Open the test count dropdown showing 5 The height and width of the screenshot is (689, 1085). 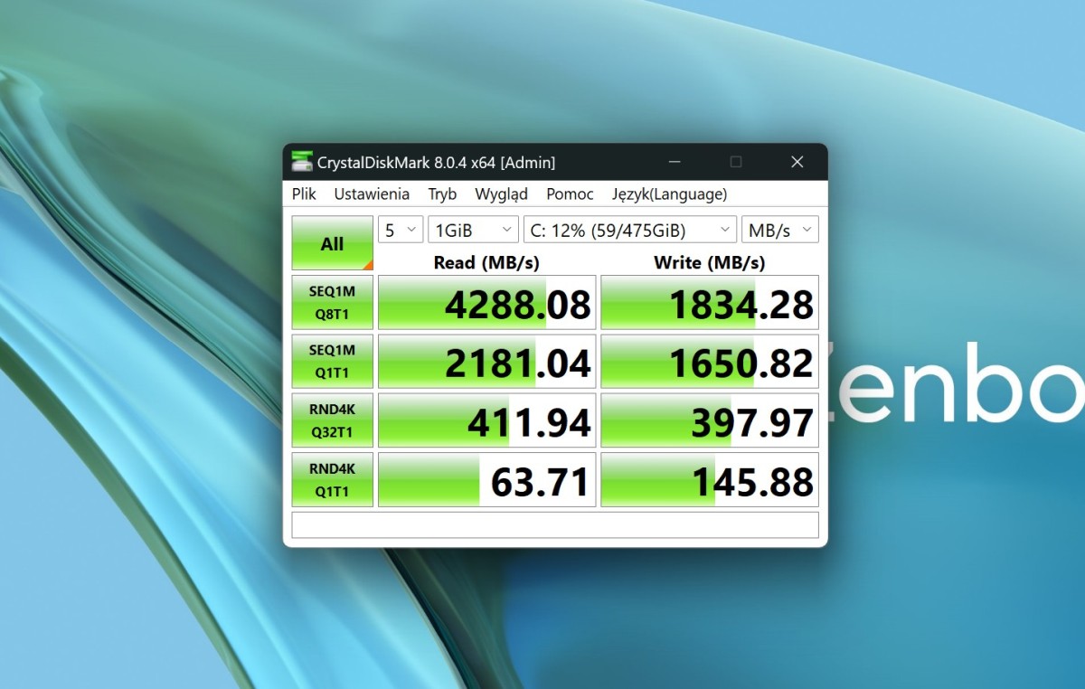[401, 231]
